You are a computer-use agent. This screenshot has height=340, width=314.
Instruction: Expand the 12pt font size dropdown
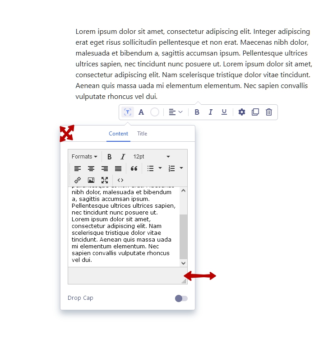point(152,157)
